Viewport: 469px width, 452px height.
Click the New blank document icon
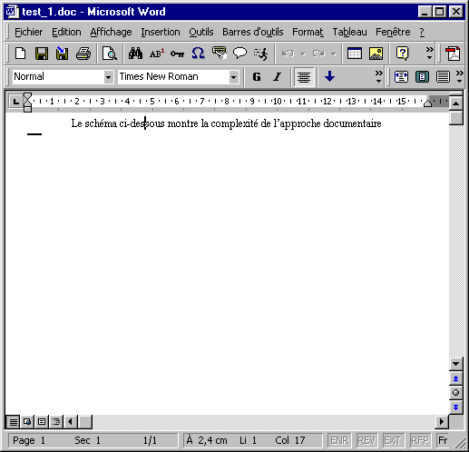21,54
